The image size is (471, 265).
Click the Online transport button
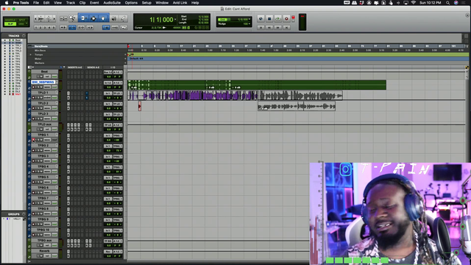[x=261, y=18]
